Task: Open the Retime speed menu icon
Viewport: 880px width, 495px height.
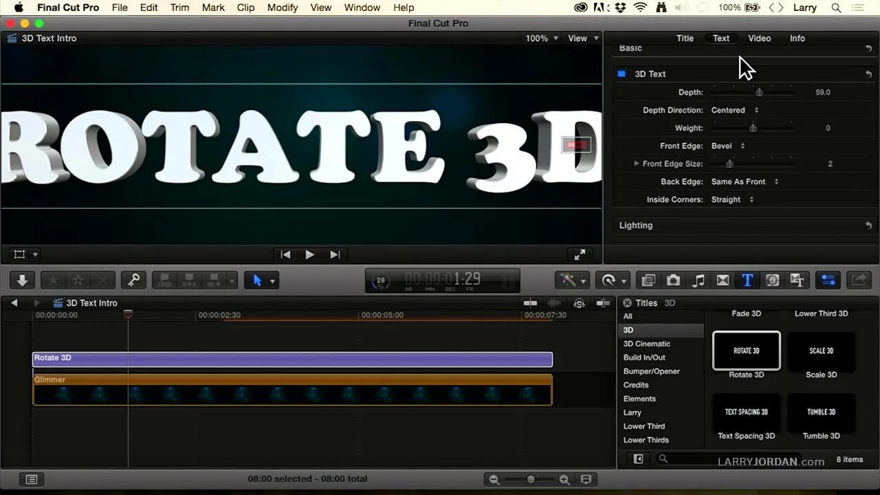Action: click(608, 280)
